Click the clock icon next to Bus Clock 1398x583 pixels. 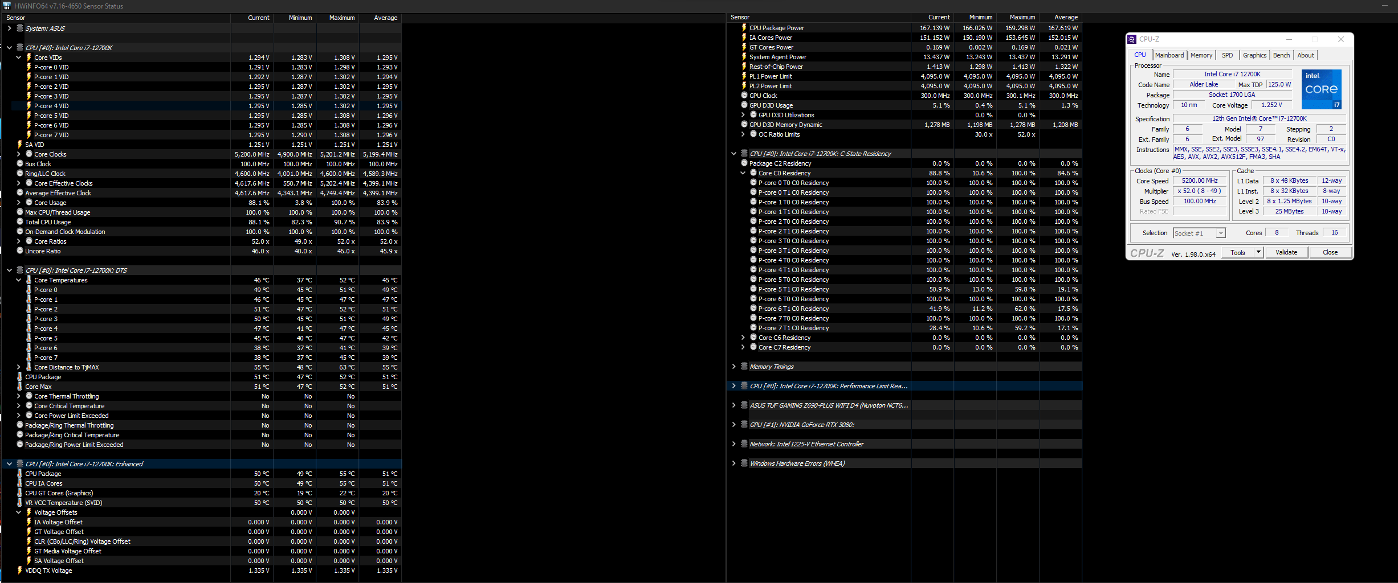point(19,164)
